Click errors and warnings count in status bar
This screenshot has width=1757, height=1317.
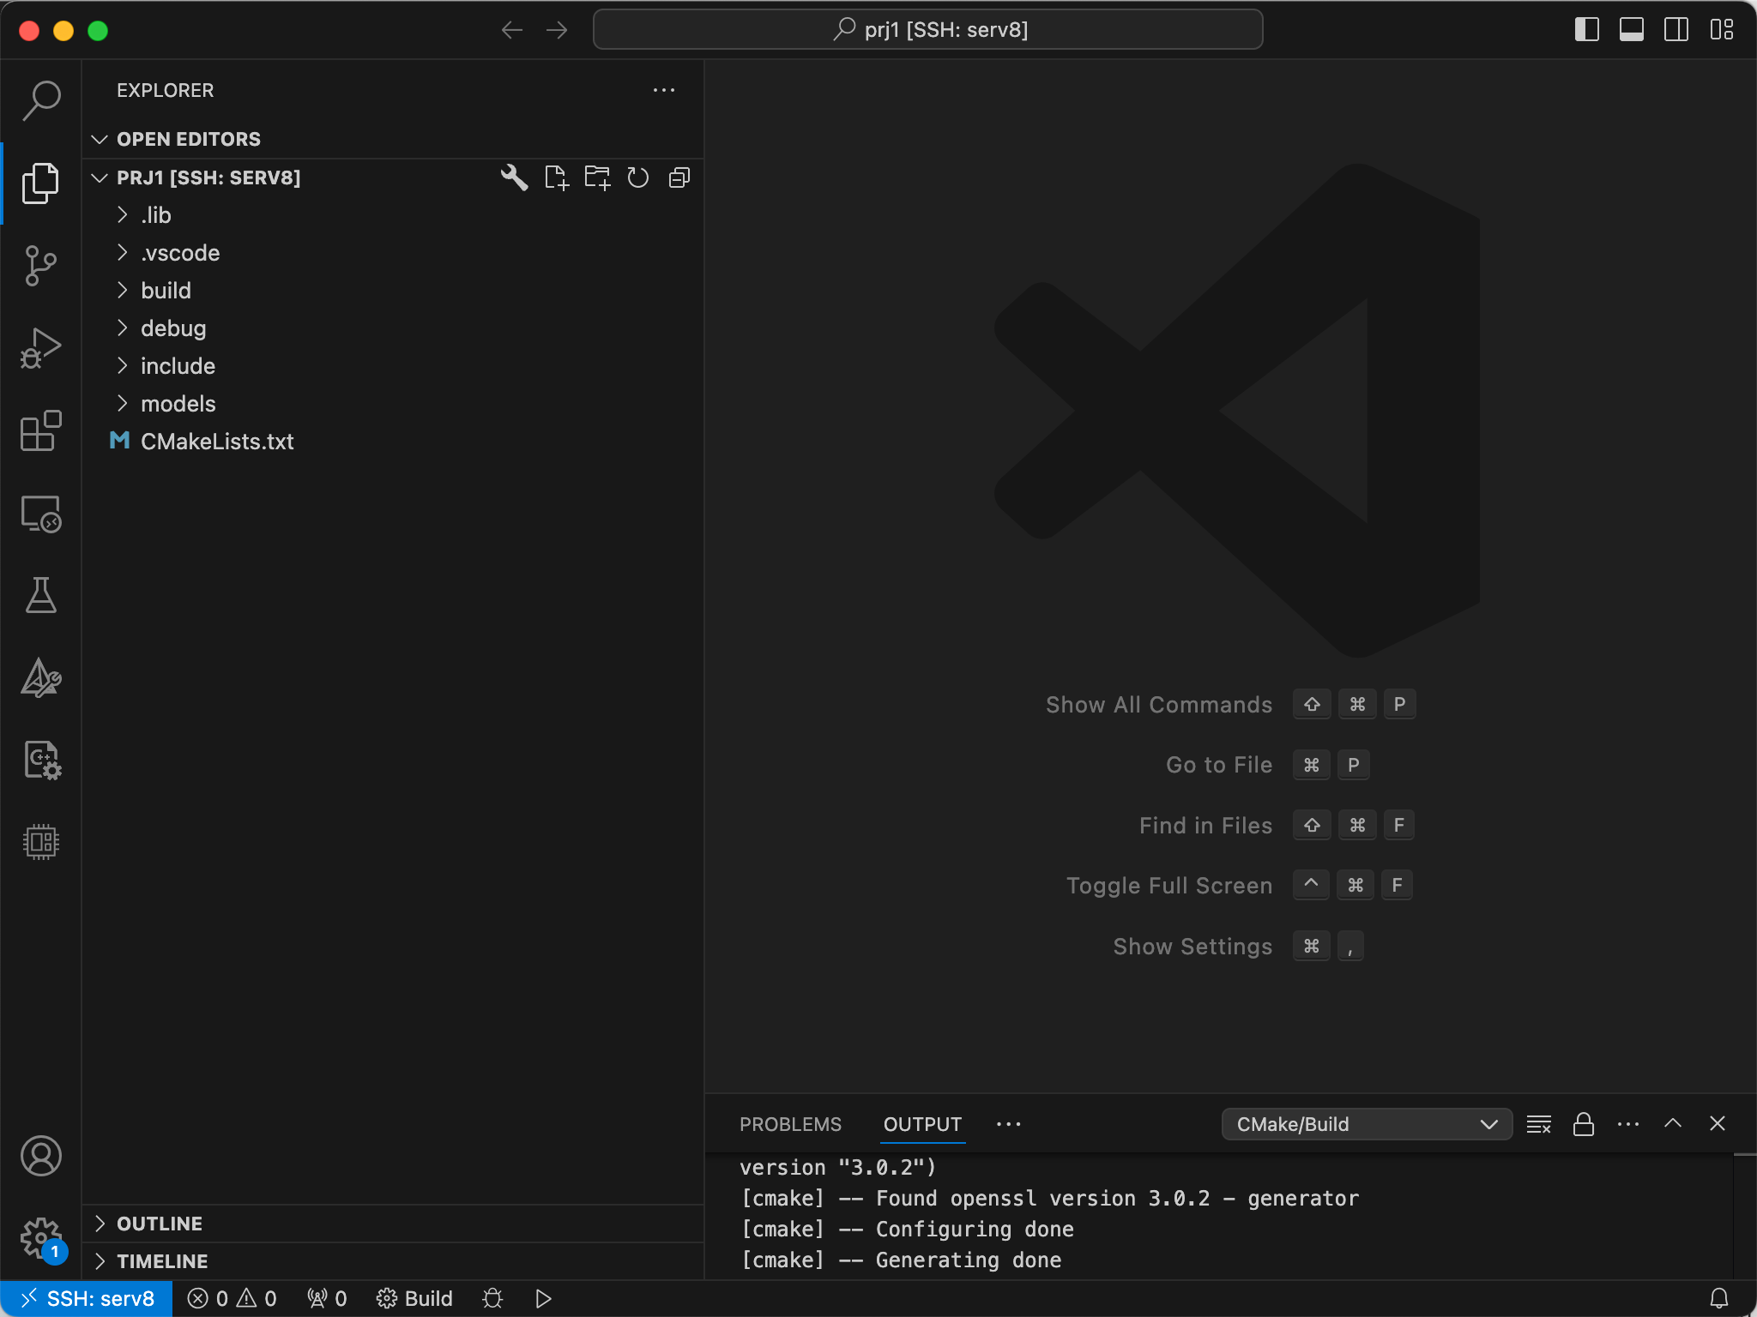point(232,1299)
